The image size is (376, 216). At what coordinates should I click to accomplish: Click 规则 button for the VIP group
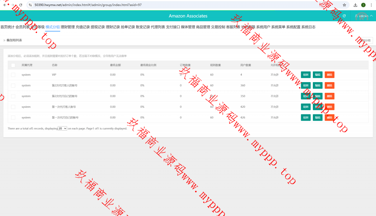tap(305, 75)
